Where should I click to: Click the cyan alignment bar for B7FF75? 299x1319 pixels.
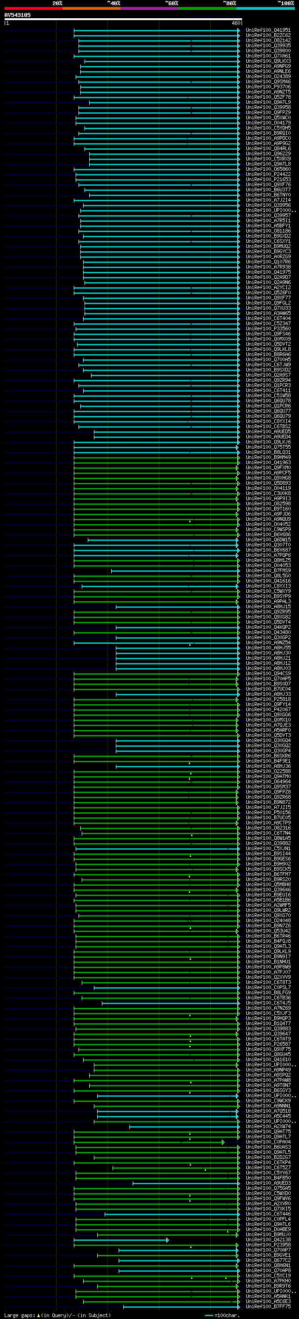[181, 1306]
